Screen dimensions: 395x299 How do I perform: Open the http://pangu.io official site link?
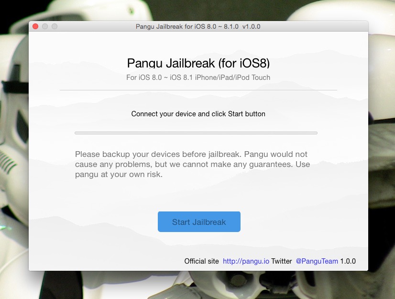click(x=246, y=261)
